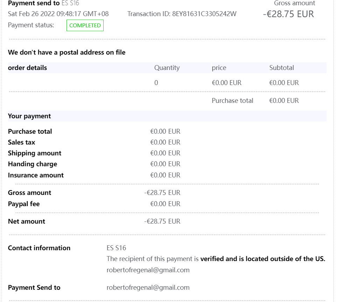The width and height of the screenshot is (342, 302).
Task: Click the Contact information label
Action: pyautogui.click(x=39, y=248)
